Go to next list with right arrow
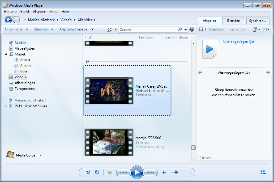 (x=268, y=72)
